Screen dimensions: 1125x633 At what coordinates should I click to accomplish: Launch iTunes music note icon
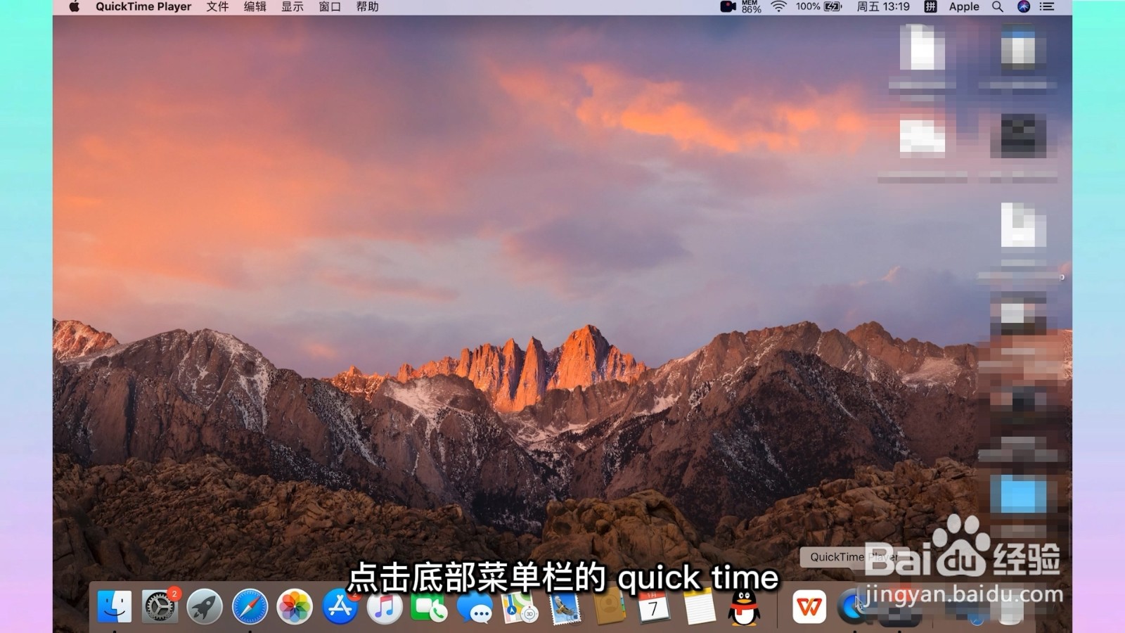click(385, 606)
